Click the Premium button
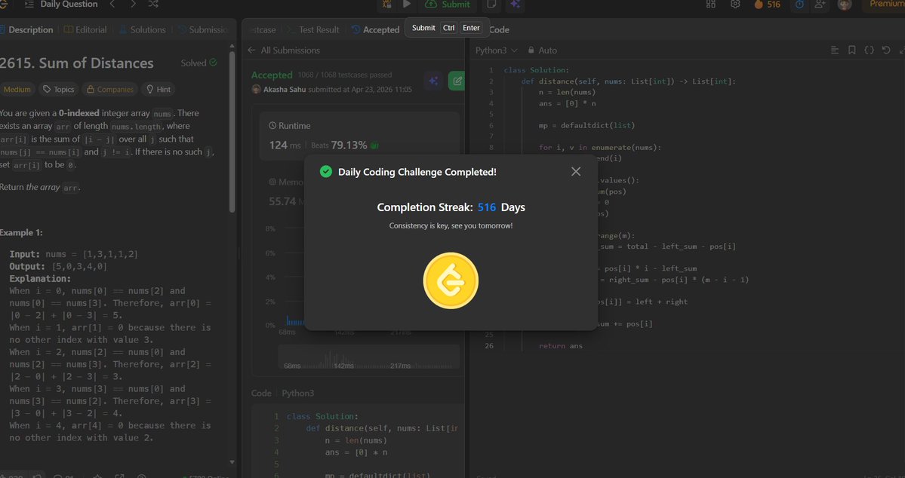The height and width of the screenshot is (478, 905). pos(883,5)
